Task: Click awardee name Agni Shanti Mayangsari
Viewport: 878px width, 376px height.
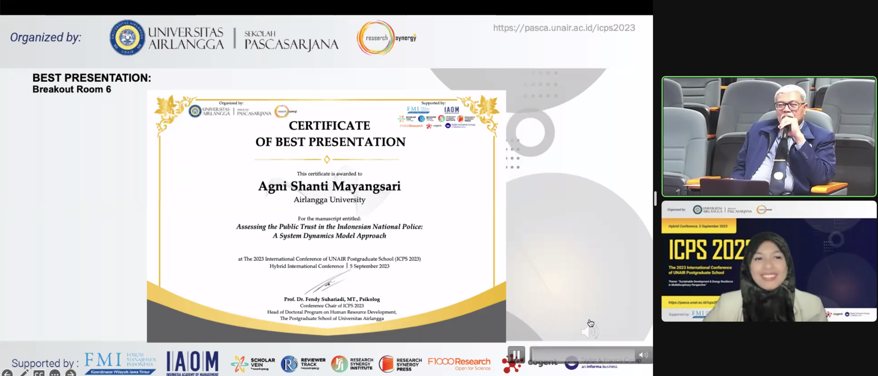Action: (x=329, y=186)
